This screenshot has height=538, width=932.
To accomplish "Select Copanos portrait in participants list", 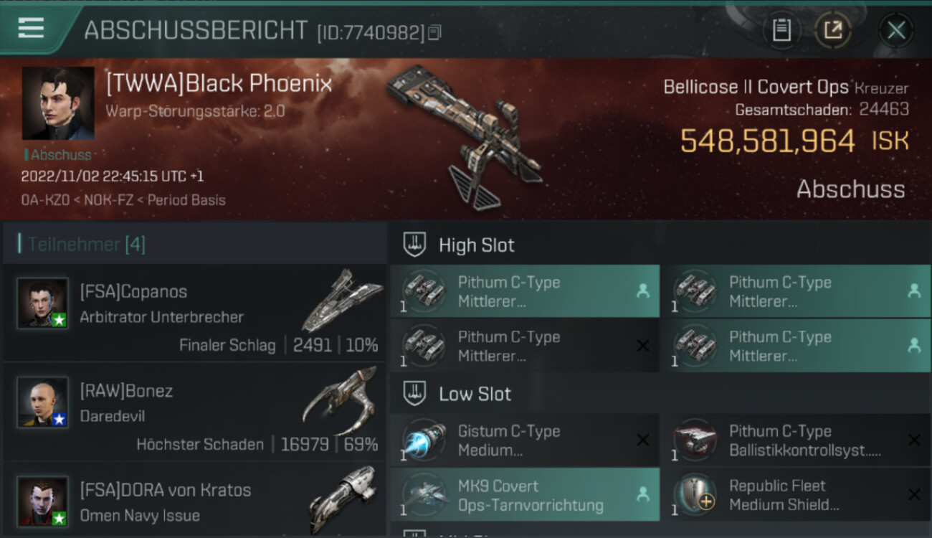I will pyautogui.click(x=43, y=303).
